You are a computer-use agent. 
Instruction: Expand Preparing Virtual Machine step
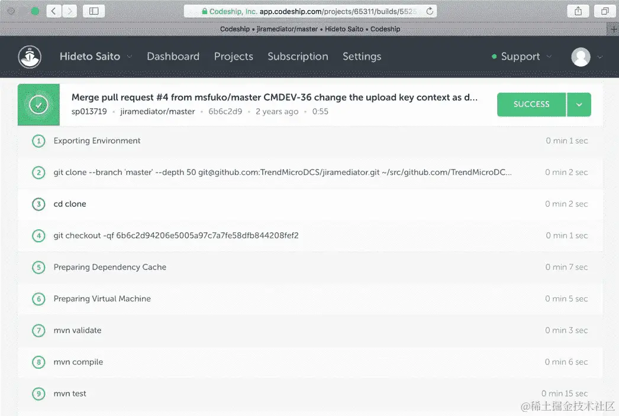[x=310, y=298]
